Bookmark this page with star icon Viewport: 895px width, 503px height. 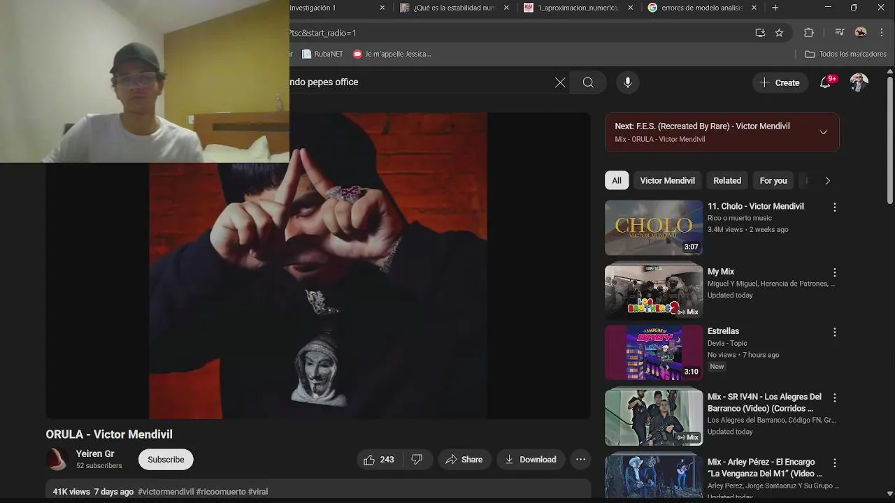coord(779,33)
